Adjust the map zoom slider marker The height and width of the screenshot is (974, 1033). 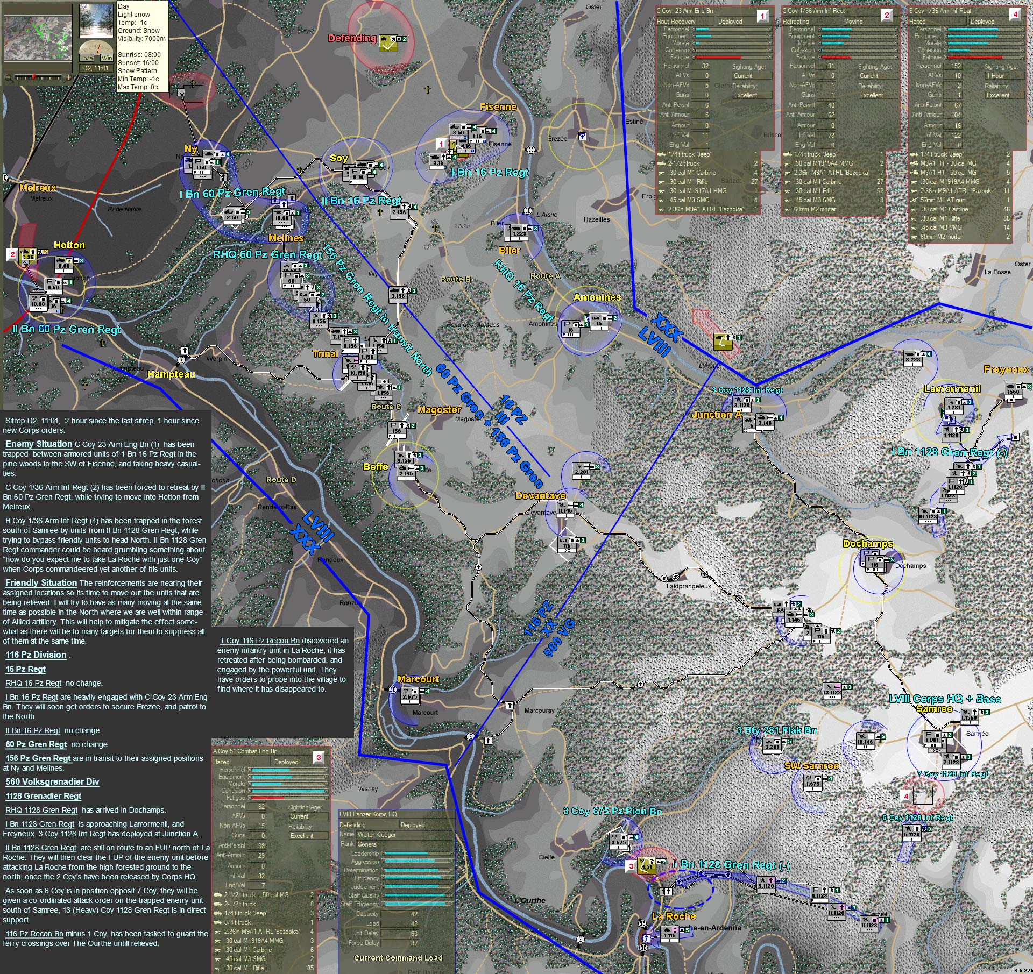pos(35,78)
